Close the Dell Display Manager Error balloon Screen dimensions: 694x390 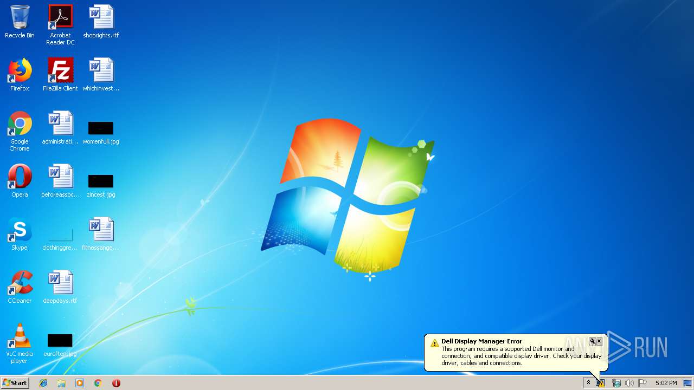tap(599, 341)
